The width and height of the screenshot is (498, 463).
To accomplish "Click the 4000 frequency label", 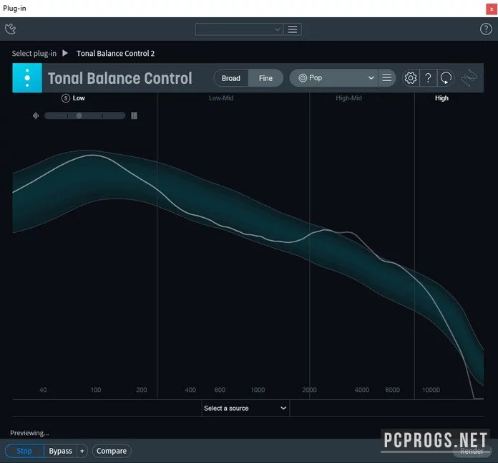I will click(x=362, y=390).
